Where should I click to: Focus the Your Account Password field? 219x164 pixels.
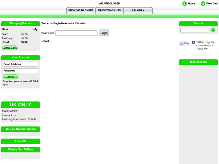coord(20,71)
